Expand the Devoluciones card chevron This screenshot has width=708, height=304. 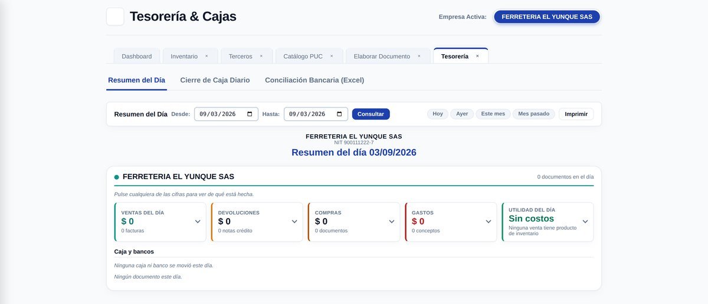point(294,222)
